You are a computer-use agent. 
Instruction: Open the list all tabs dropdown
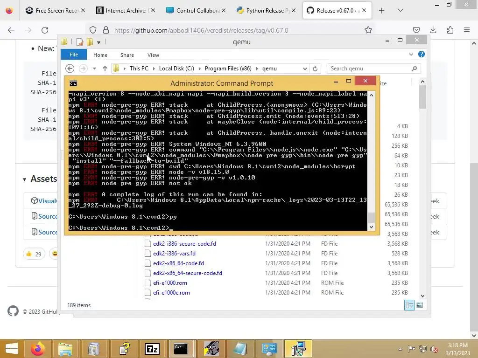(401, 11)
